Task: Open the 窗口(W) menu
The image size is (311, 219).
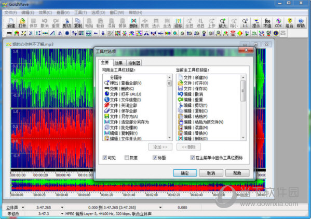Action: click(x=117, y=12)
